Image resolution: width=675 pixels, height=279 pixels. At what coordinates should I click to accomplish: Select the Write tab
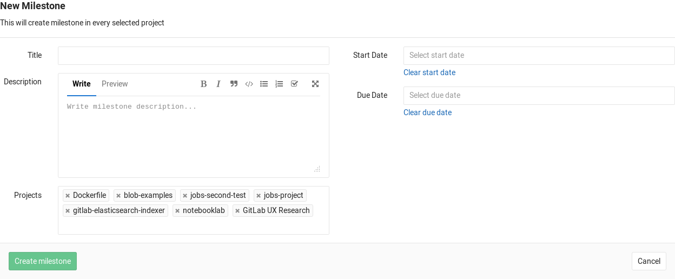[82, 84]
